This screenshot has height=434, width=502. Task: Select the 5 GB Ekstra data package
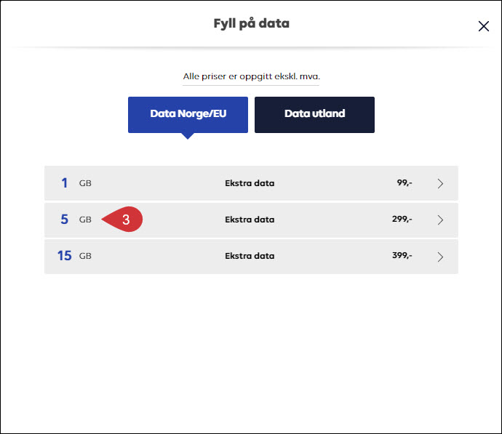(251, 220)
